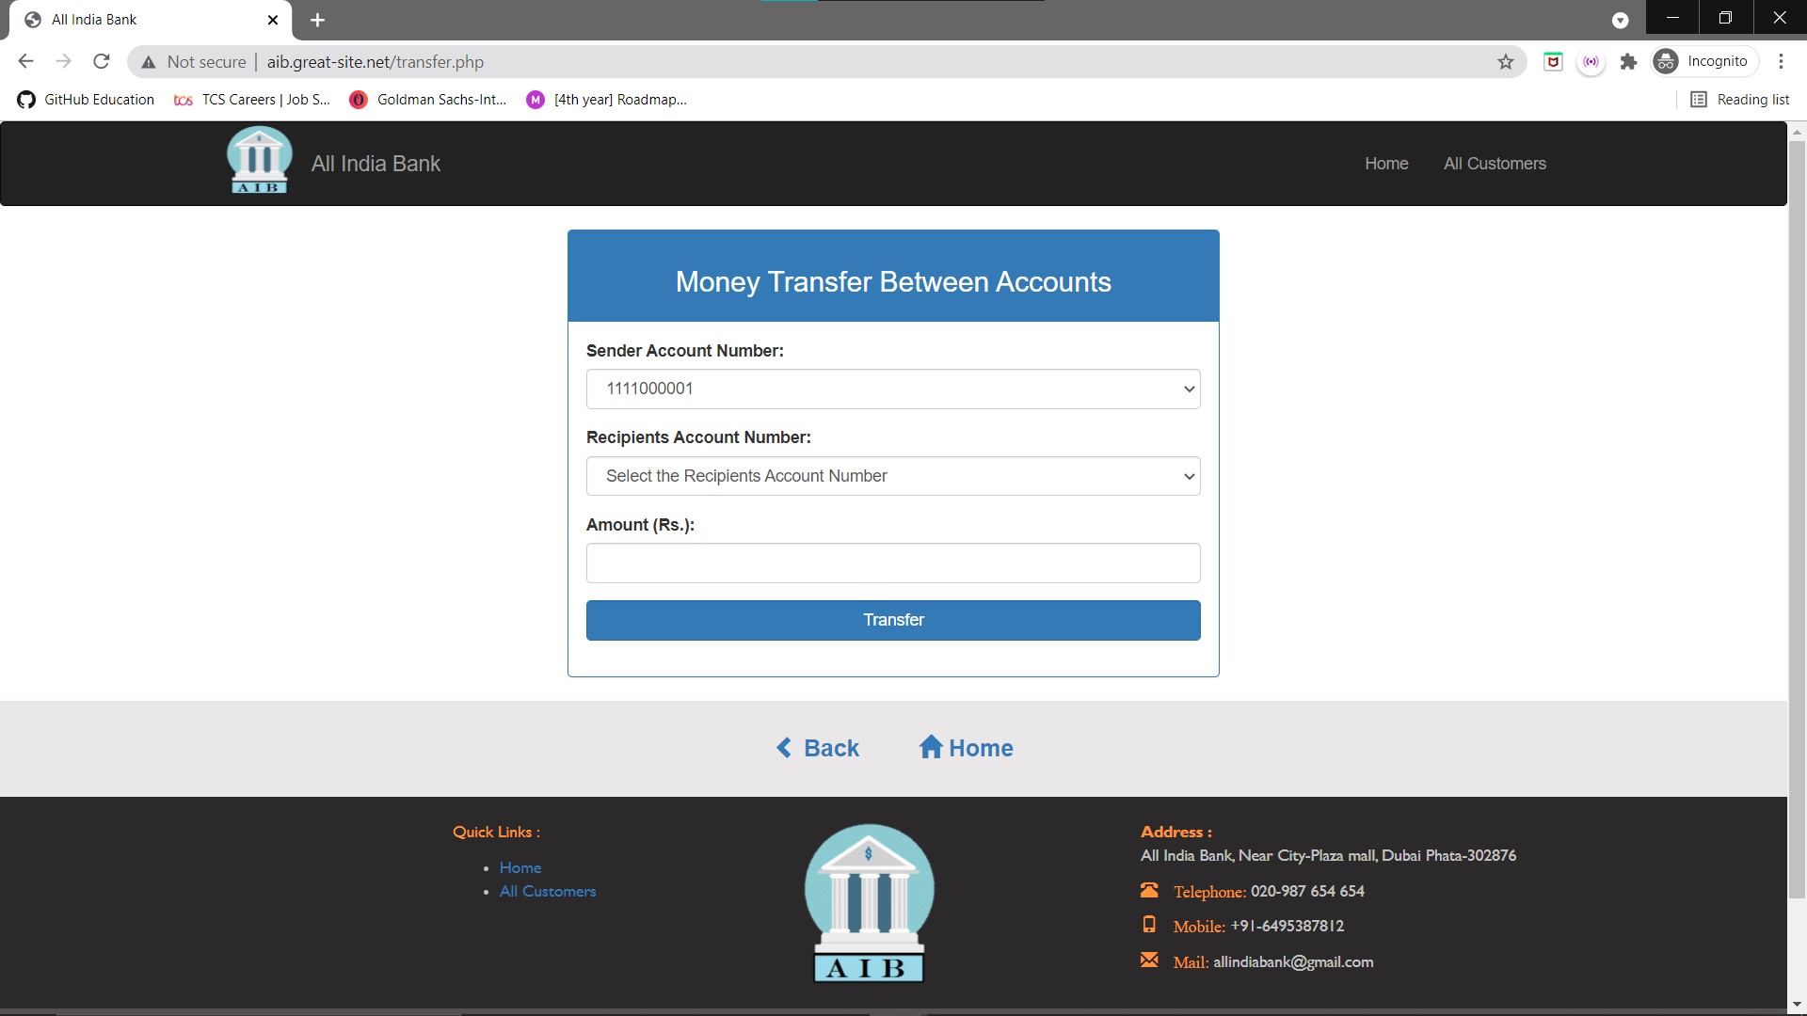Click All India Bank brand text
Image resolution: width=1807 pixels, height=1016 pixels.
click(x=376, y=164)
